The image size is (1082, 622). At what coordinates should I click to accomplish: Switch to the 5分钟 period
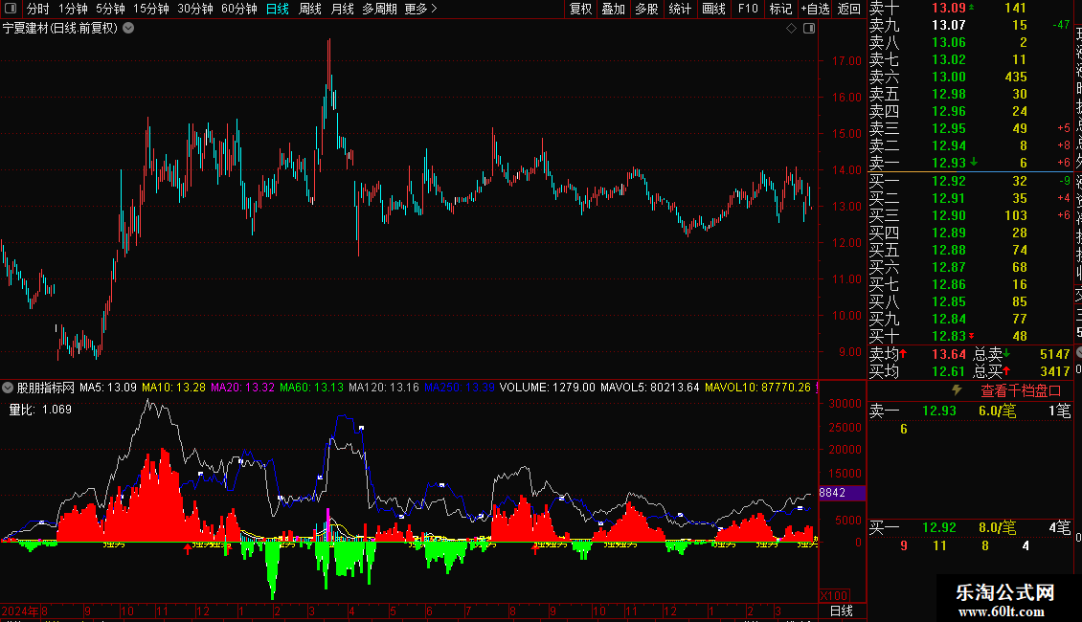(x=110, y=9)
